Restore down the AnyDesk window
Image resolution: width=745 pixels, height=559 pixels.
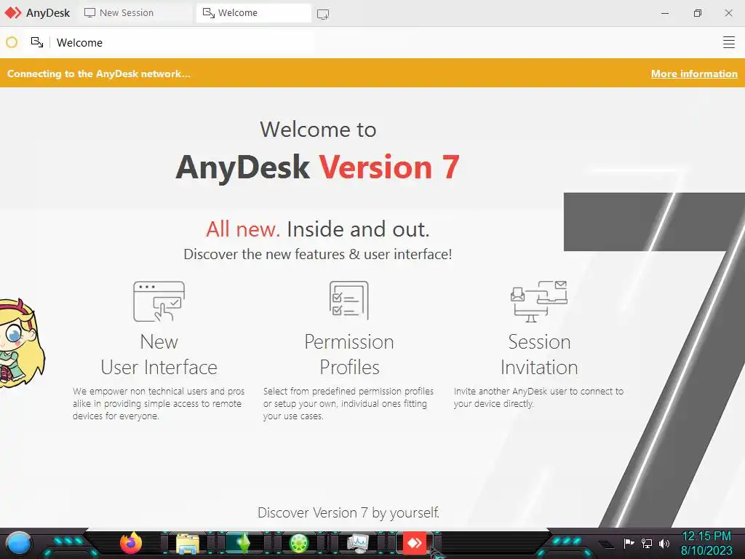(697, 13)
